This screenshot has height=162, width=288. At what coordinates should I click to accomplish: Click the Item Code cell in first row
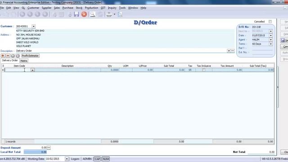point(18,70)
